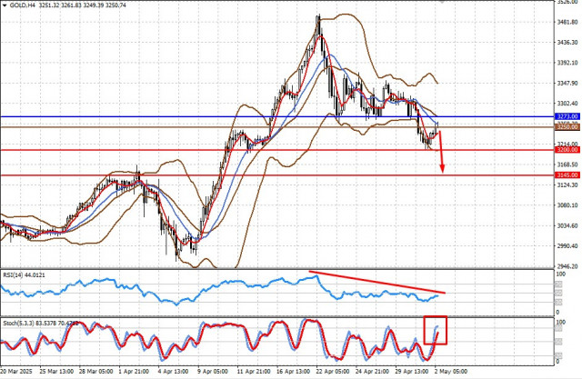Click the 100 scale value in Stoch panel
This screenshot has height=379, width=582.
[x=561, y=322]
